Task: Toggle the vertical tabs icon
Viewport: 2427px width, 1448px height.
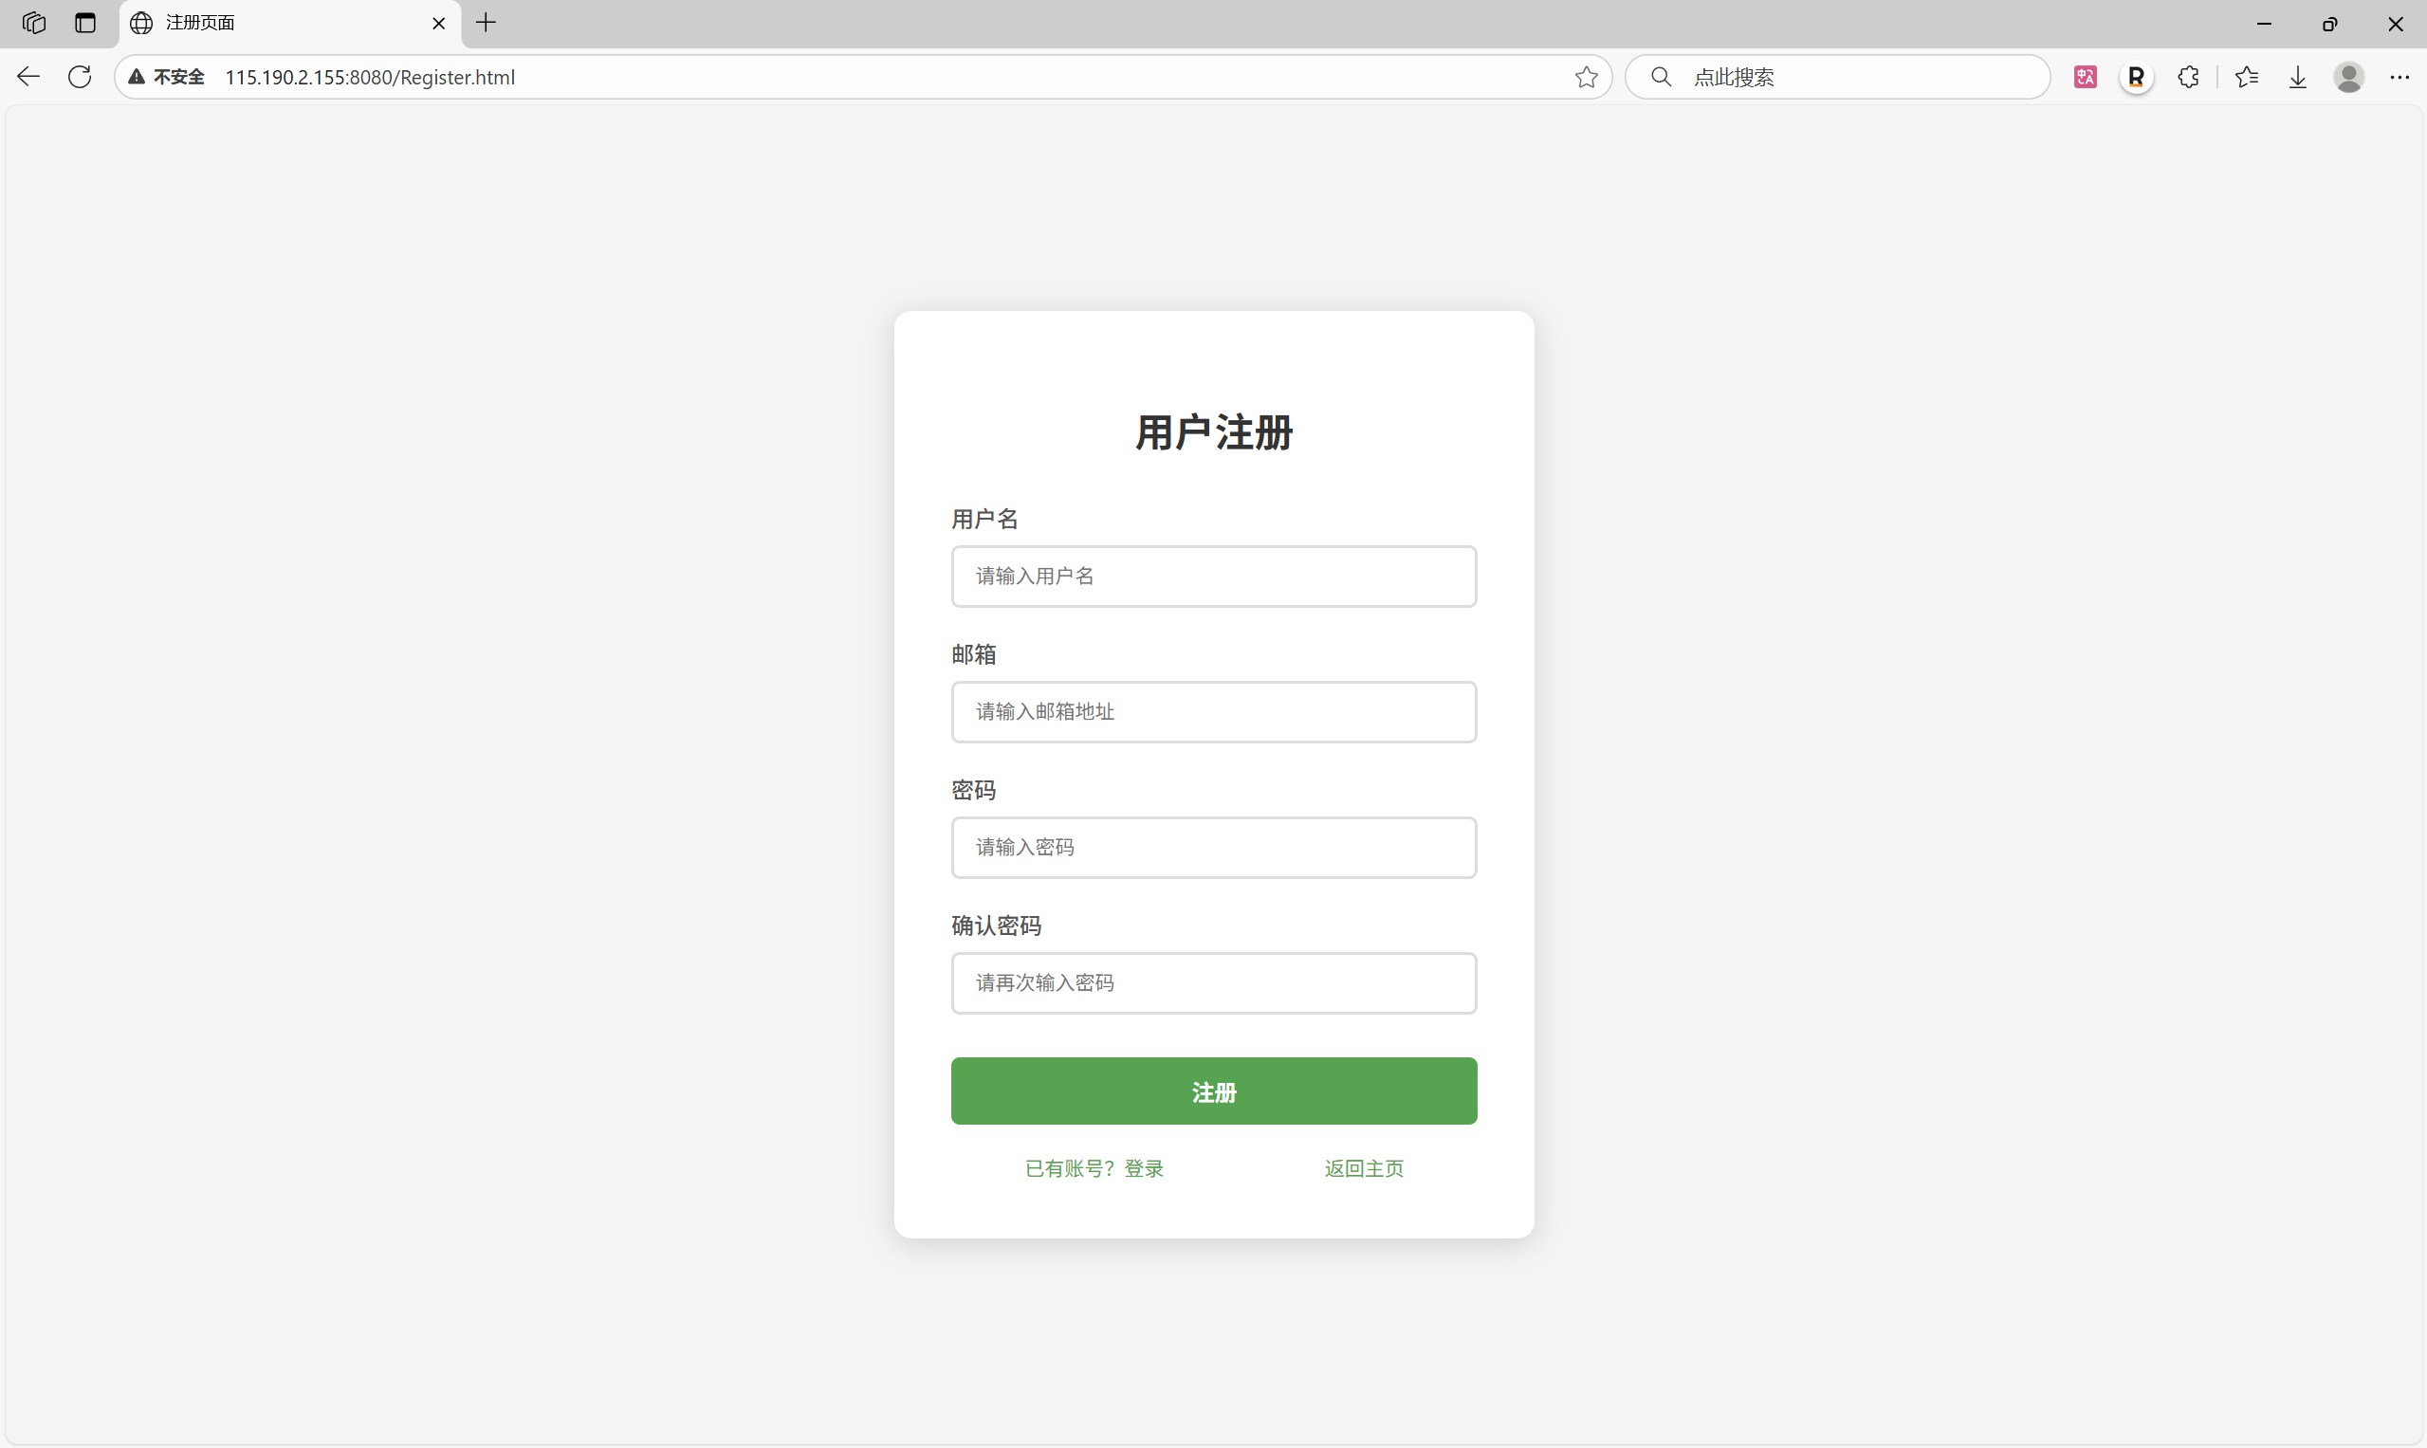Action: [x=85, y=23]
